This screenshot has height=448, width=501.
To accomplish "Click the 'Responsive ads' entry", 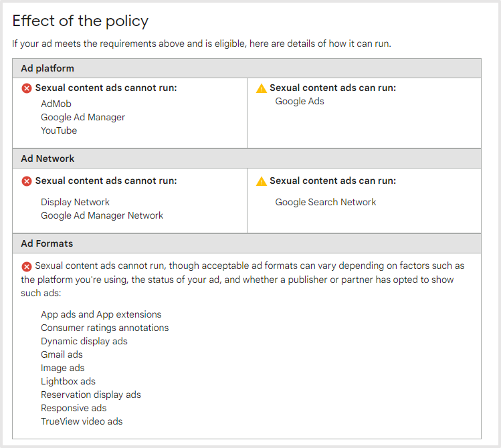I will (74, 409).
